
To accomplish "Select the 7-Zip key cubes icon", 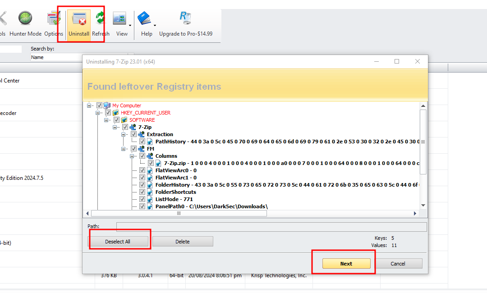I will [x=133, y=127].
